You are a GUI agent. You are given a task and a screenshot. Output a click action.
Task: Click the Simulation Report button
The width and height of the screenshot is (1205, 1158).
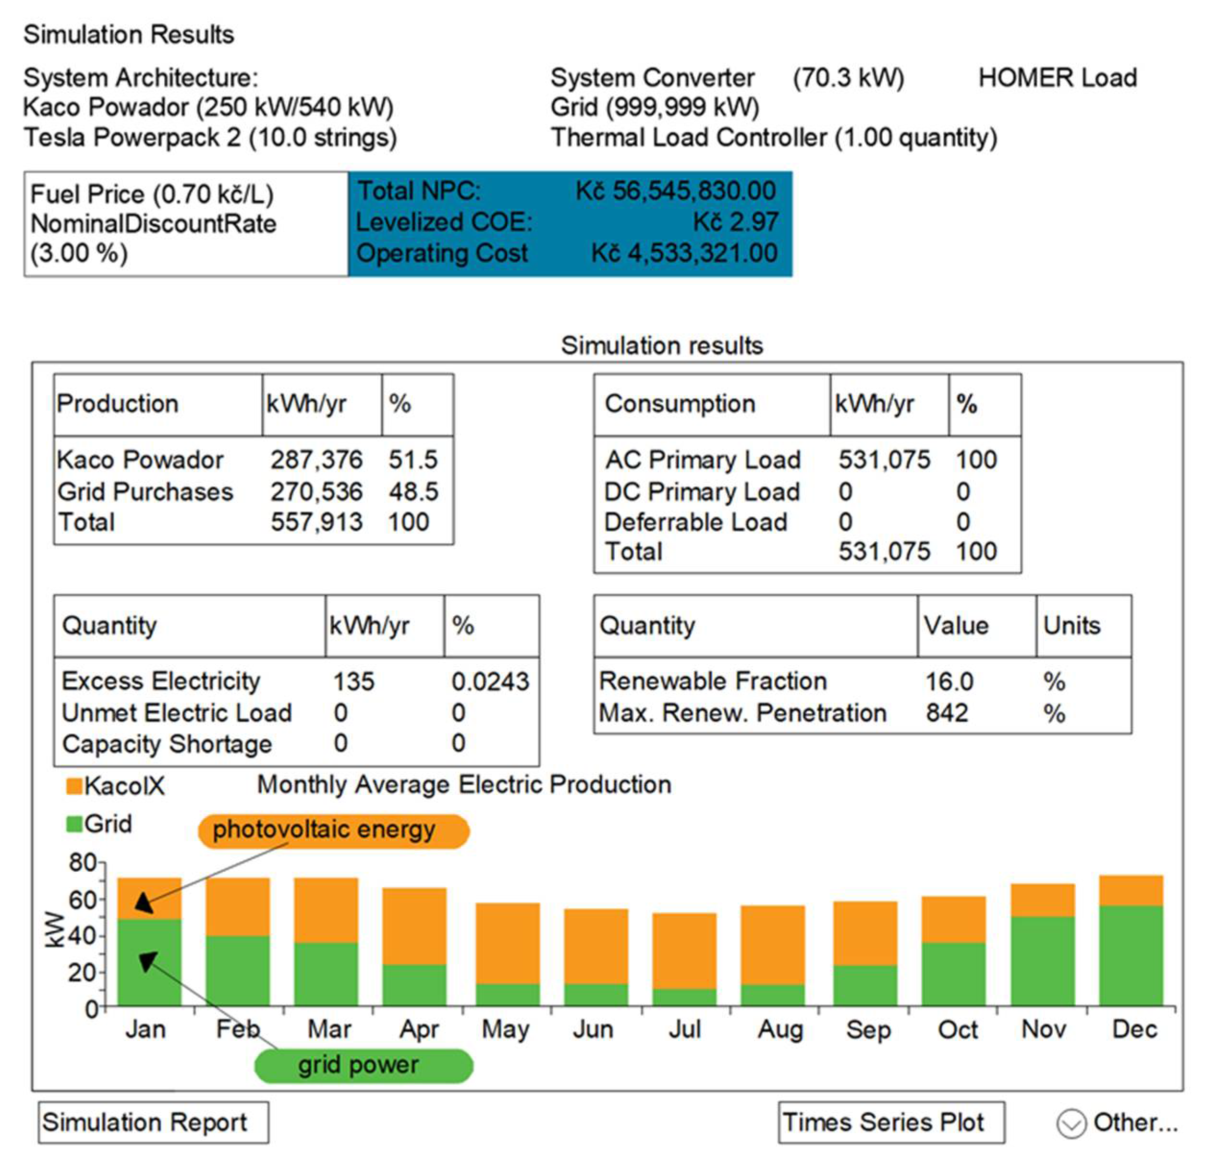pyautogui.click(x=153, y=1122)
